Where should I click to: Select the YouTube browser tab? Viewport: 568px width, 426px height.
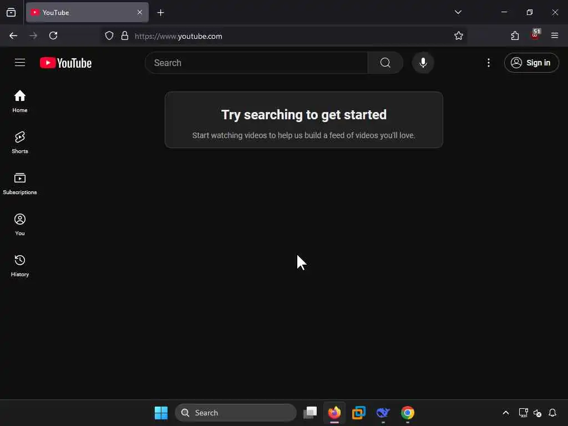[x=87, y=12]
